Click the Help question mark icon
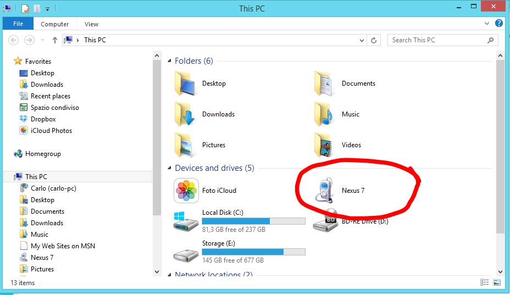The width and height of the screenshot is (510, 295). (498, 24)
